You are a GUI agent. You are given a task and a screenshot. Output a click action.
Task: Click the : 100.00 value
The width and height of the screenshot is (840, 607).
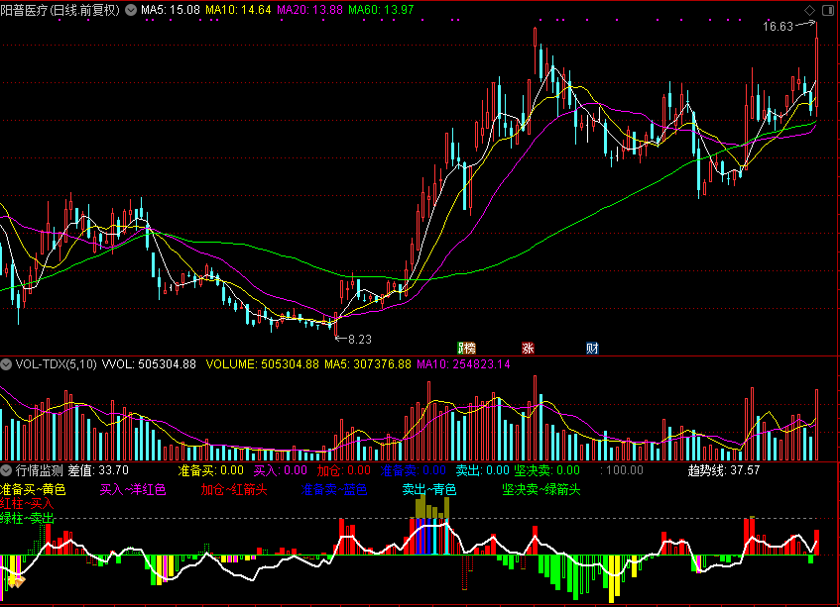pyautogui.click(x=622, y=470)
